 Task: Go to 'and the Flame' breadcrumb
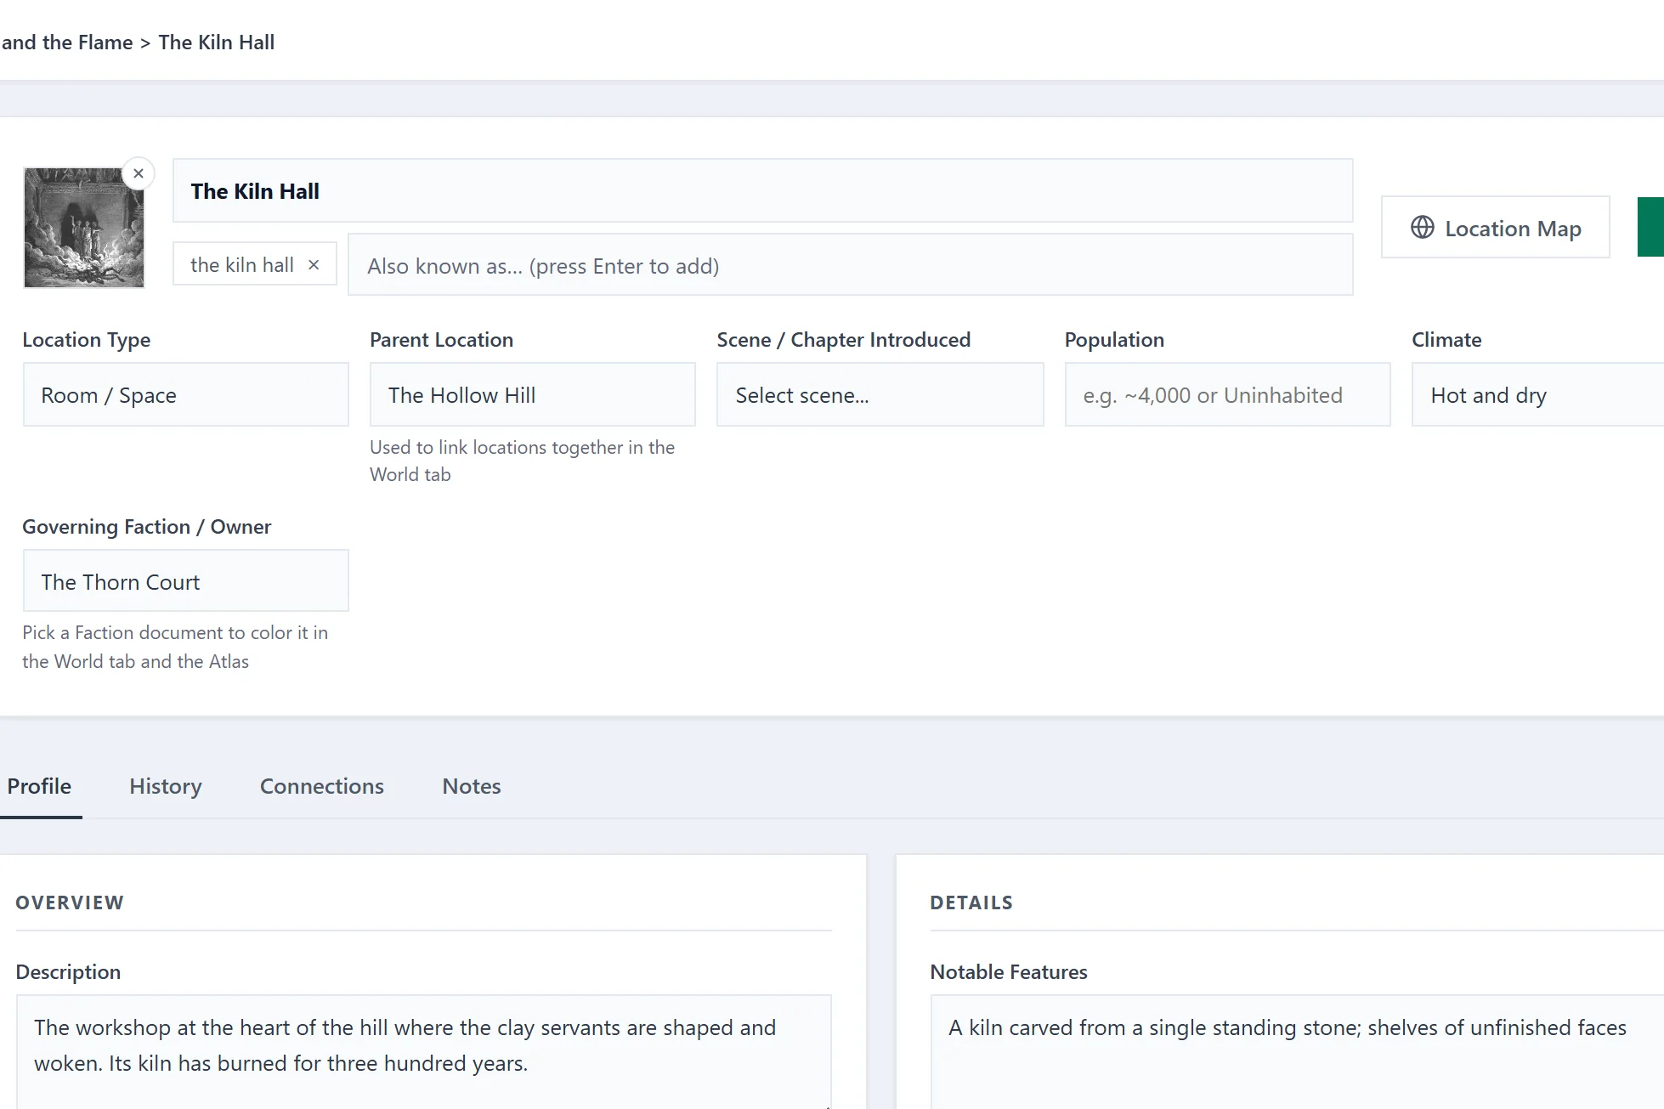click(66, 42)
